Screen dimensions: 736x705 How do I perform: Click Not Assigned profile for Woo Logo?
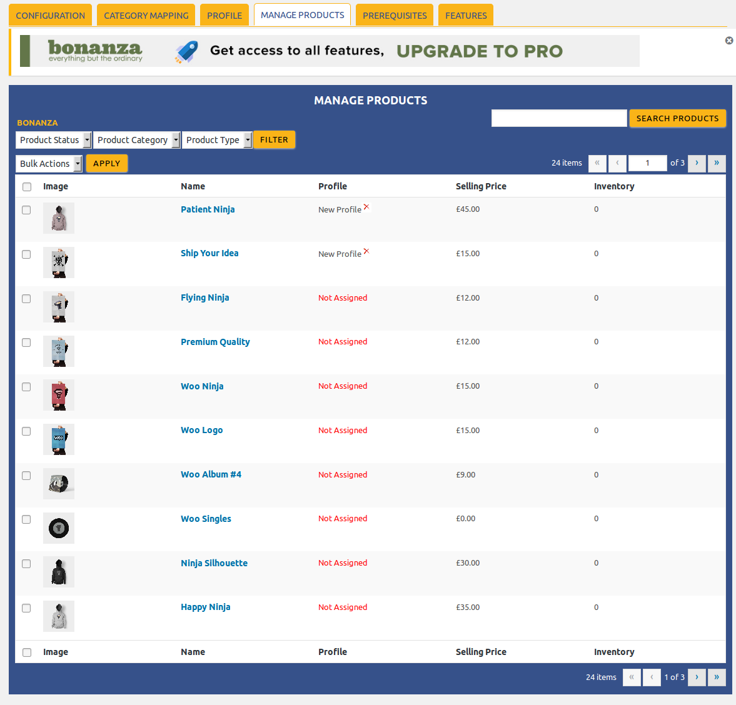click(x=343, y=430)
